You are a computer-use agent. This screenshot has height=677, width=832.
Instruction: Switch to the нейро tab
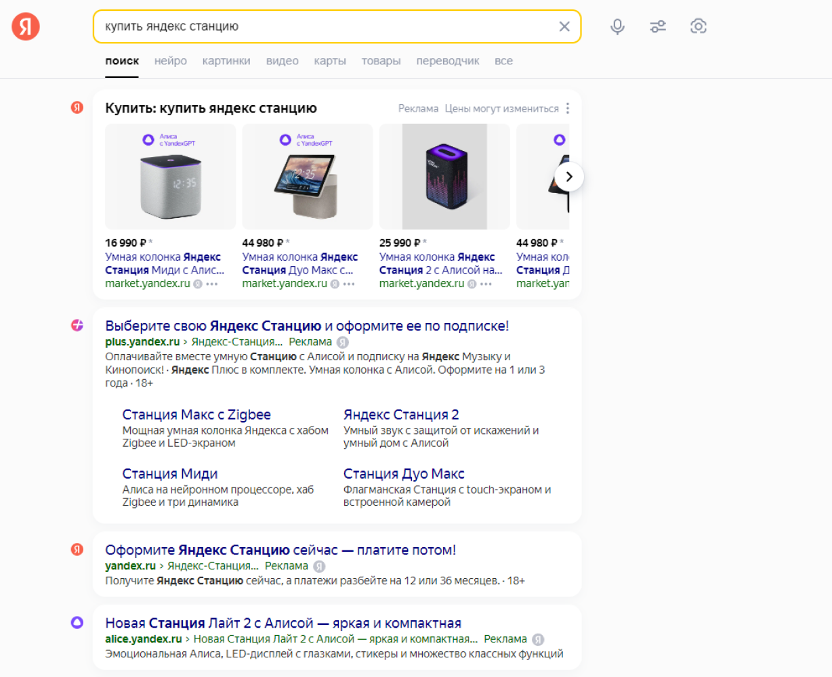coord(171,61)
